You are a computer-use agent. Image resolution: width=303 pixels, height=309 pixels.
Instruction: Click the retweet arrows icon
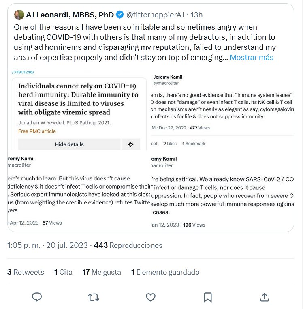click(x=94, y=297)
